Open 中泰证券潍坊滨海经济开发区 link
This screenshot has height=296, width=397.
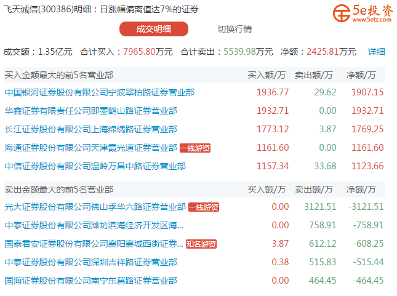94,225
